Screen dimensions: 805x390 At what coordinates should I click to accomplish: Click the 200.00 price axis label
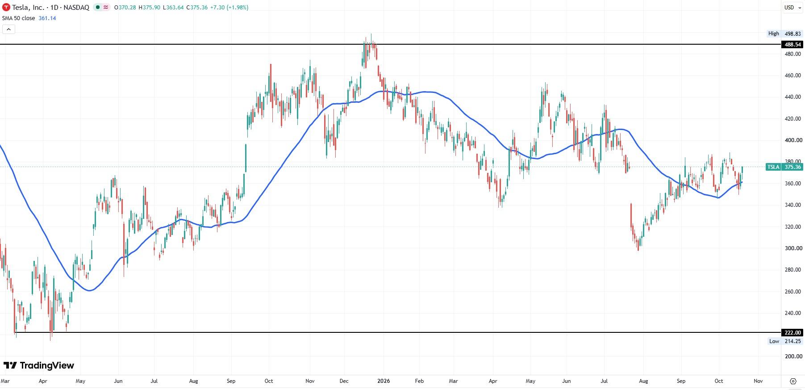coord(793,356)
